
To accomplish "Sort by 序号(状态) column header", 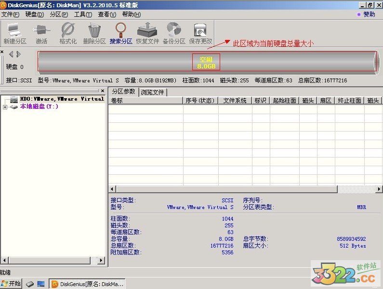I will coord(200,100).
